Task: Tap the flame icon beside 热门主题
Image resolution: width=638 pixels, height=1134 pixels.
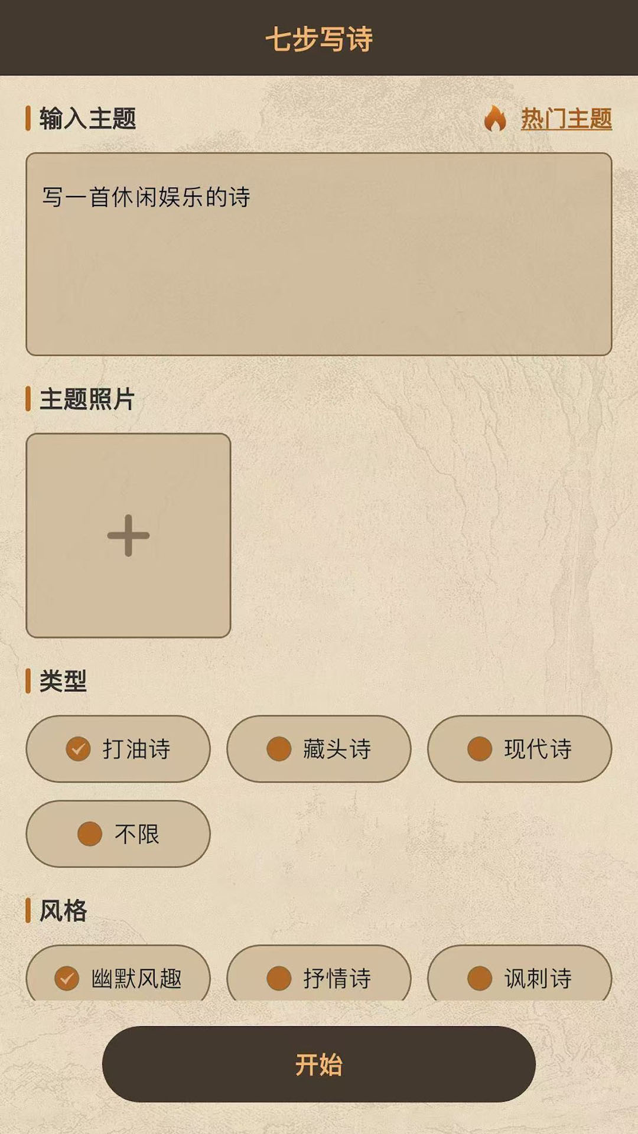Action: tap(495, 119)
